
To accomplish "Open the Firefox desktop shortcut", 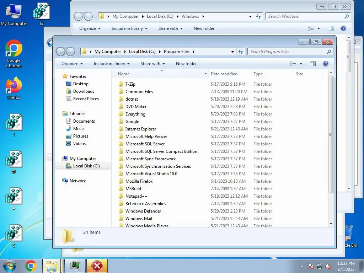I will (x=14, y=88).
